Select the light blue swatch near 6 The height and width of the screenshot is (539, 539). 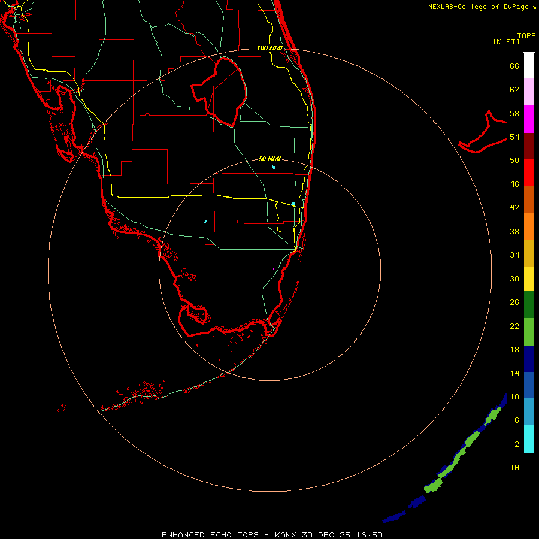tap(529, 412)
